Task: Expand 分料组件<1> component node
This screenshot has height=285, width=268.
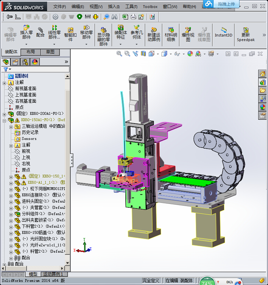Action: tap(11, 215)
